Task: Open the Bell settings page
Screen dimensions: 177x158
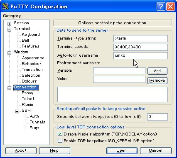Action: pyautogui.click(x=25, y=40)
